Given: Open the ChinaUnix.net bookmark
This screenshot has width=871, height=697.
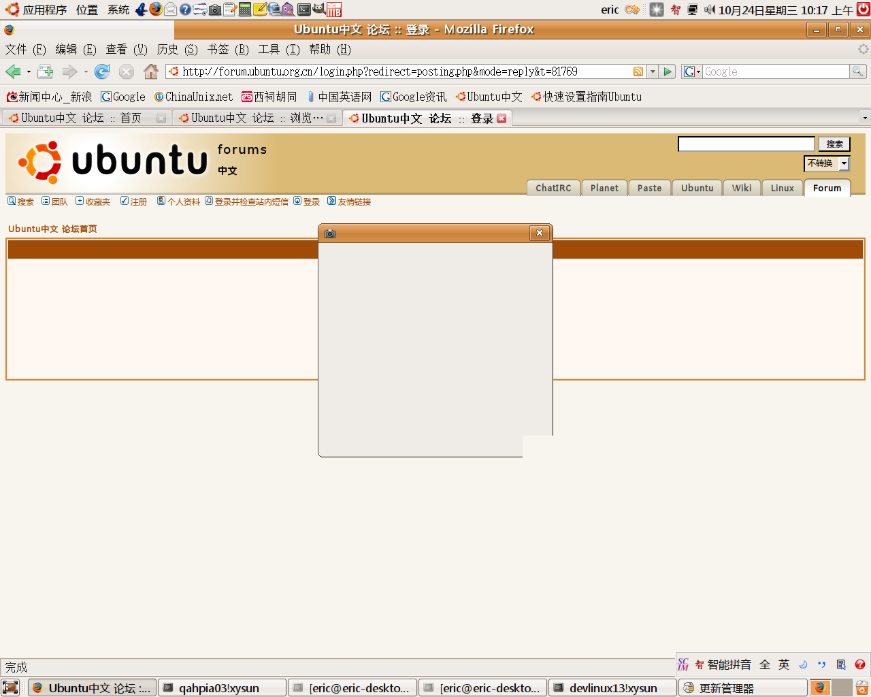Looking at the screenshot, I should point(193,97).
